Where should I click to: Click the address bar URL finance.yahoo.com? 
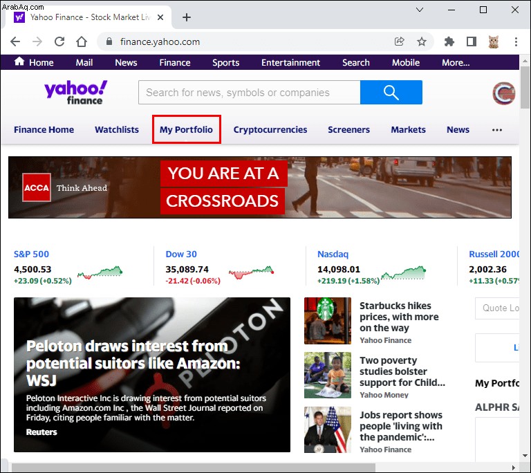pos(160,41)
